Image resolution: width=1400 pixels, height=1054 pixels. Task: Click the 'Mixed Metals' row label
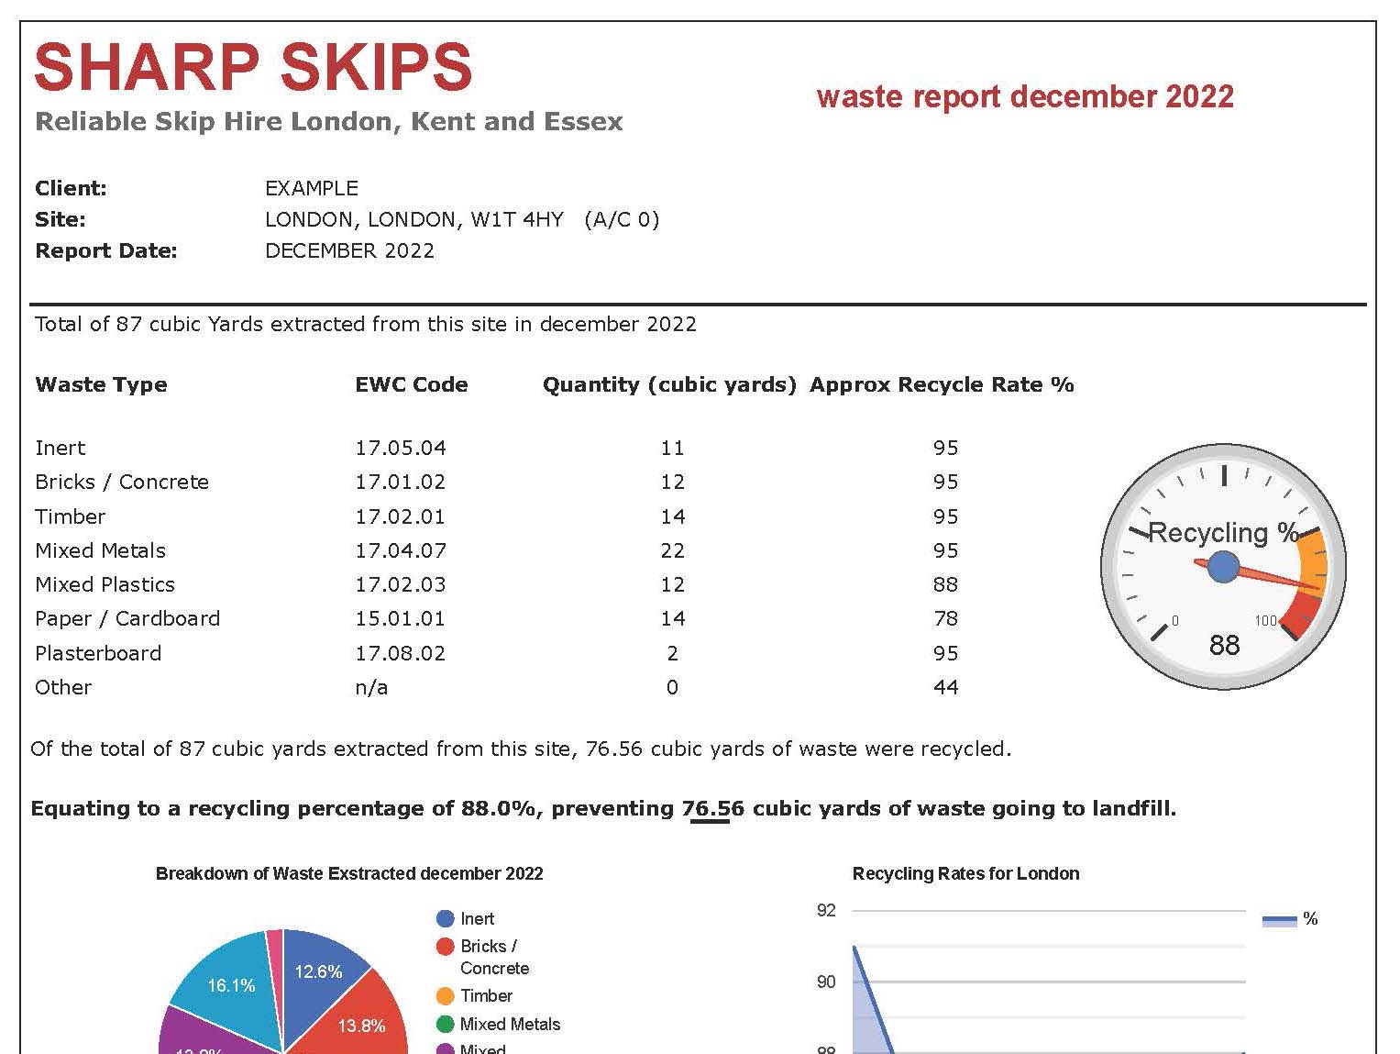[100, 550]
